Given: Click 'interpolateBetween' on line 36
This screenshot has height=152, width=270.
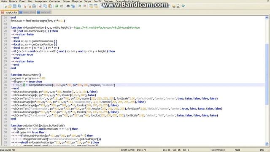Looking at the screenshot, I should point(40,85).
